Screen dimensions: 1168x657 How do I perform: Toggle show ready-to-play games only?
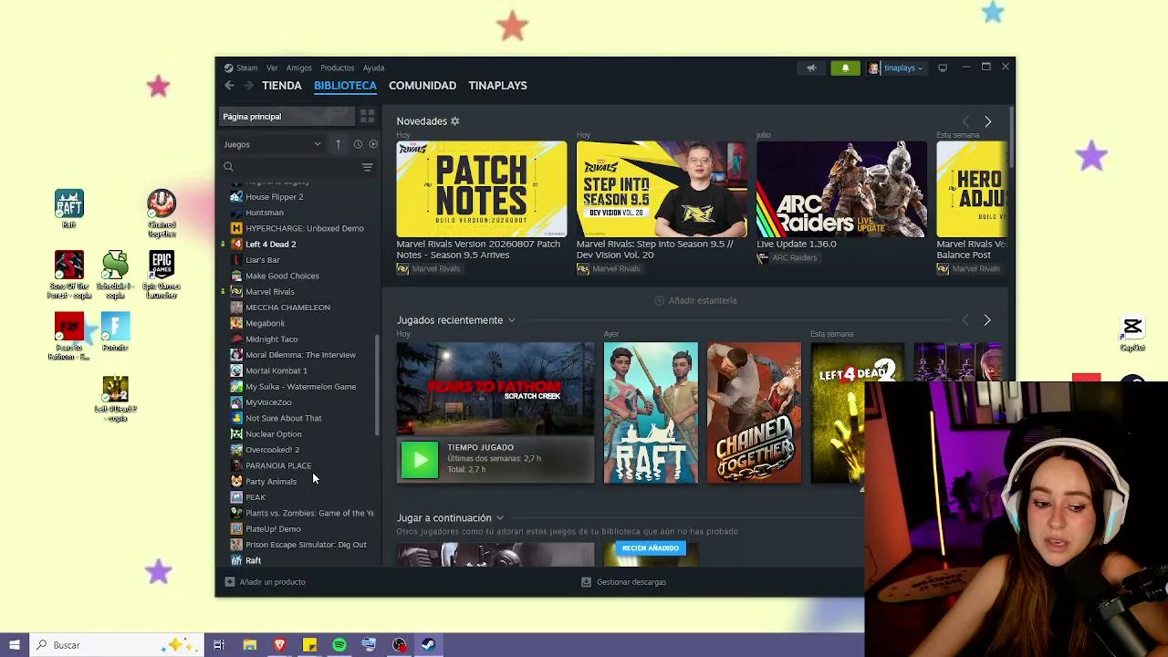(373, 144)
